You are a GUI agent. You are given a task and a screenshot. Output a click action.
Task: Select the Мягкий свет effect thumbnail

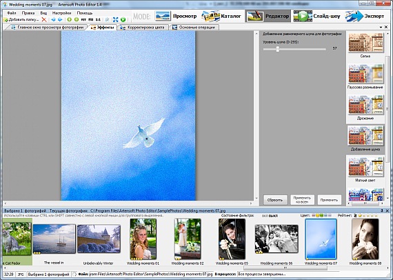click(365, 167)
